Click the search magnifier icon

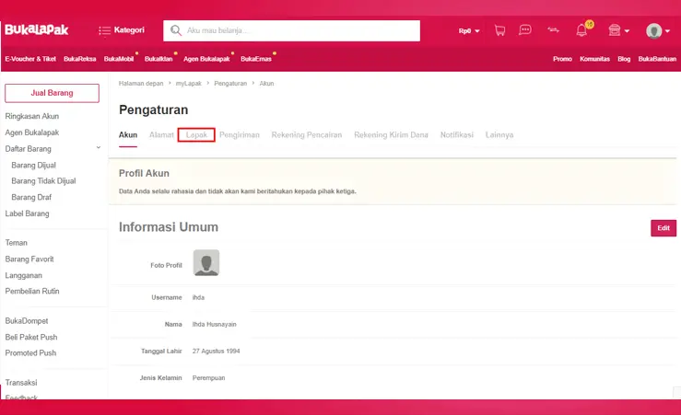point(175,30)
